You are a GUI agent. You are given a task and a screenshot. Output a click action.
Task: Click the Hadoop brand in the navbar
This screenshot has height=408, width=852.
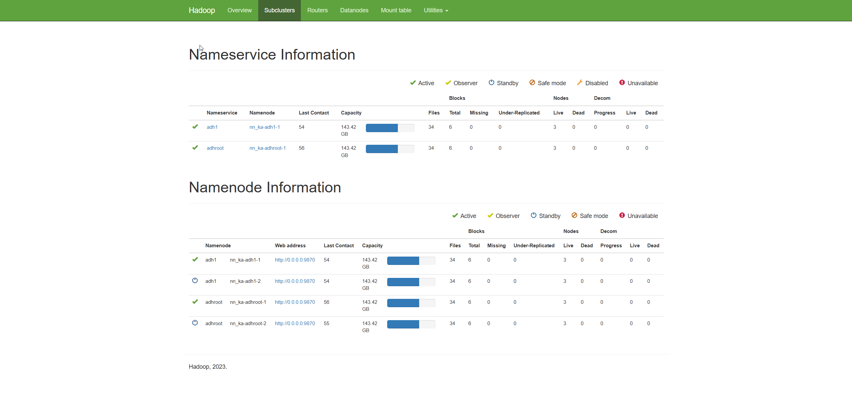[202, 10]
